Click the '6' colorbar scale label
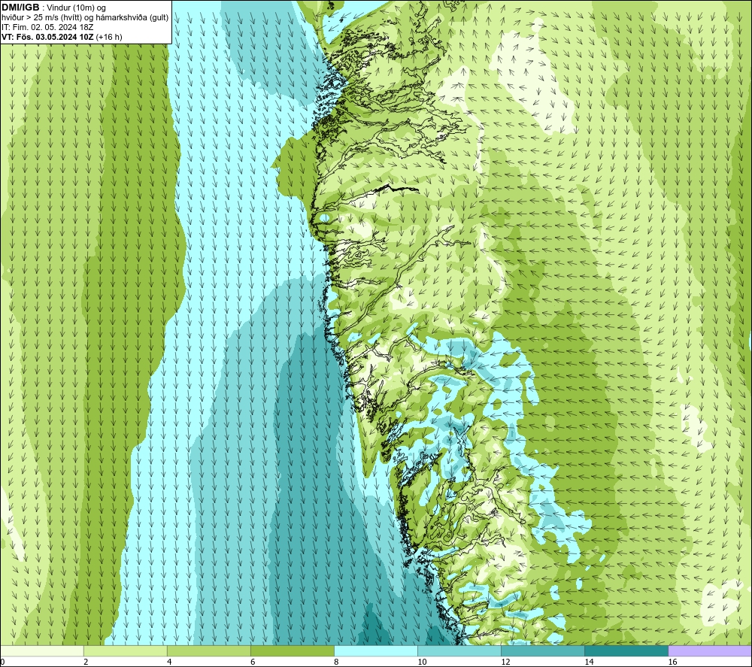Screen dimensions: 752x667 tap(253, 662)
